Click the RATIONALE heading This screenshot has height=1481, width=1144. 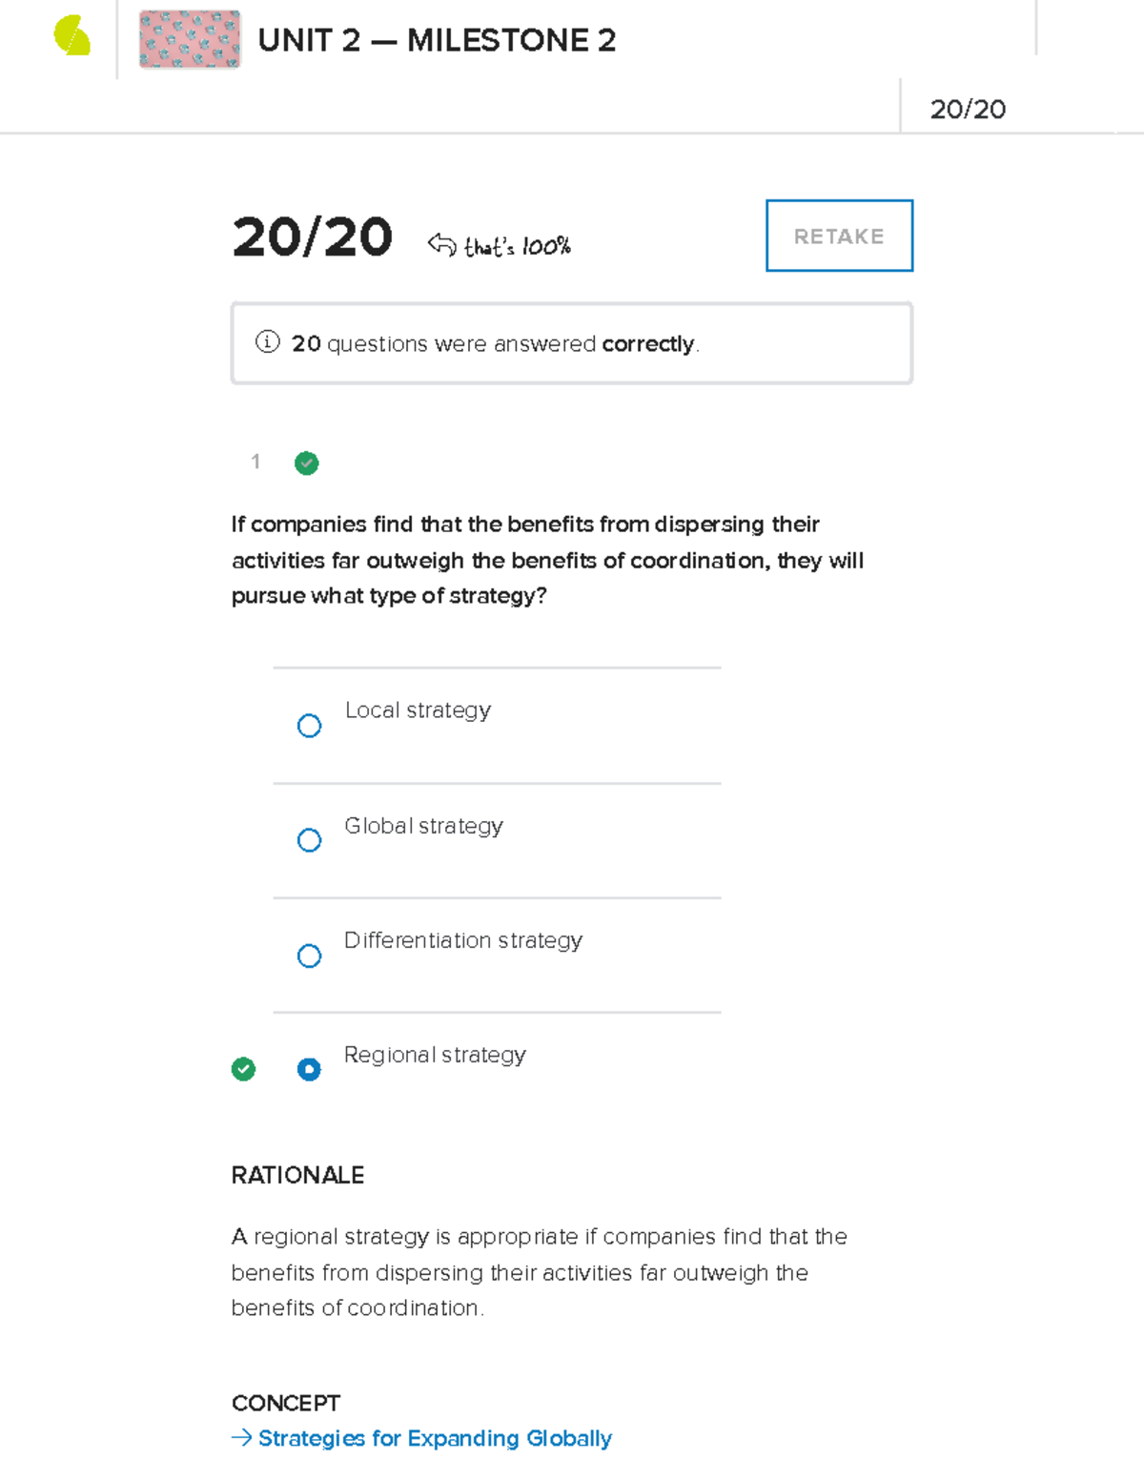(x=297, y=1176)
